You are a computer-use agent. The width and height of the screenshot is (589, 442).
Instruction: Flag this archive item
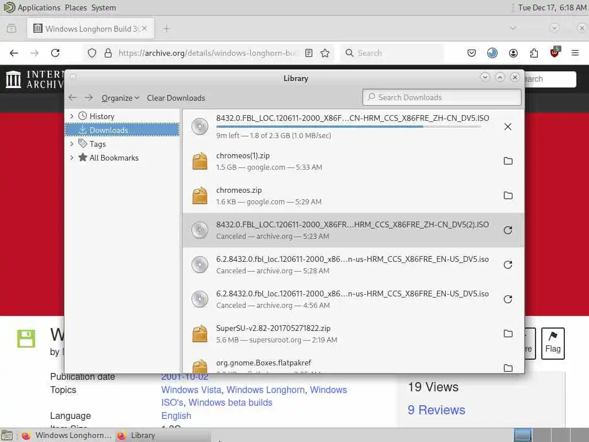553,343
